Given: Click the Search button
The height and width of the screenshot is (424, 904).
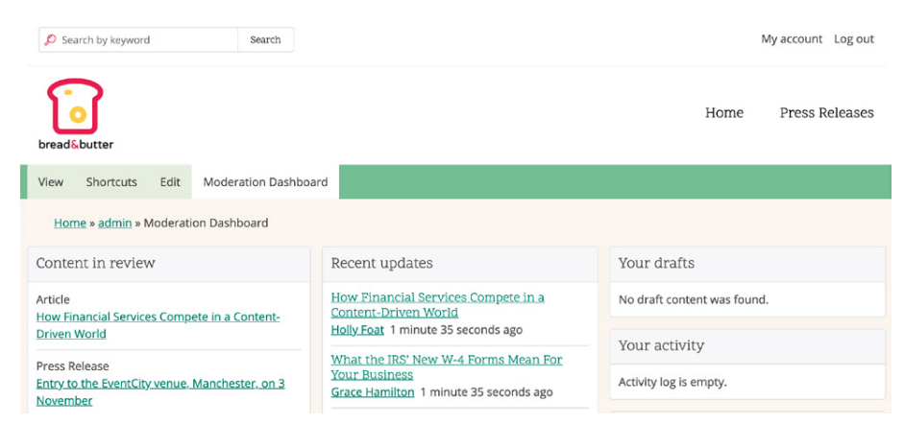Looking at the screenshot, I should 265,39.
